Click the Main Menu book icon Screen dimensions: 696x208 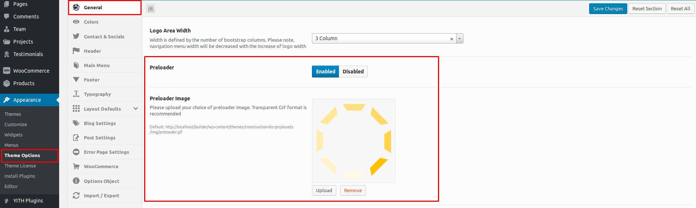[76, 65]
